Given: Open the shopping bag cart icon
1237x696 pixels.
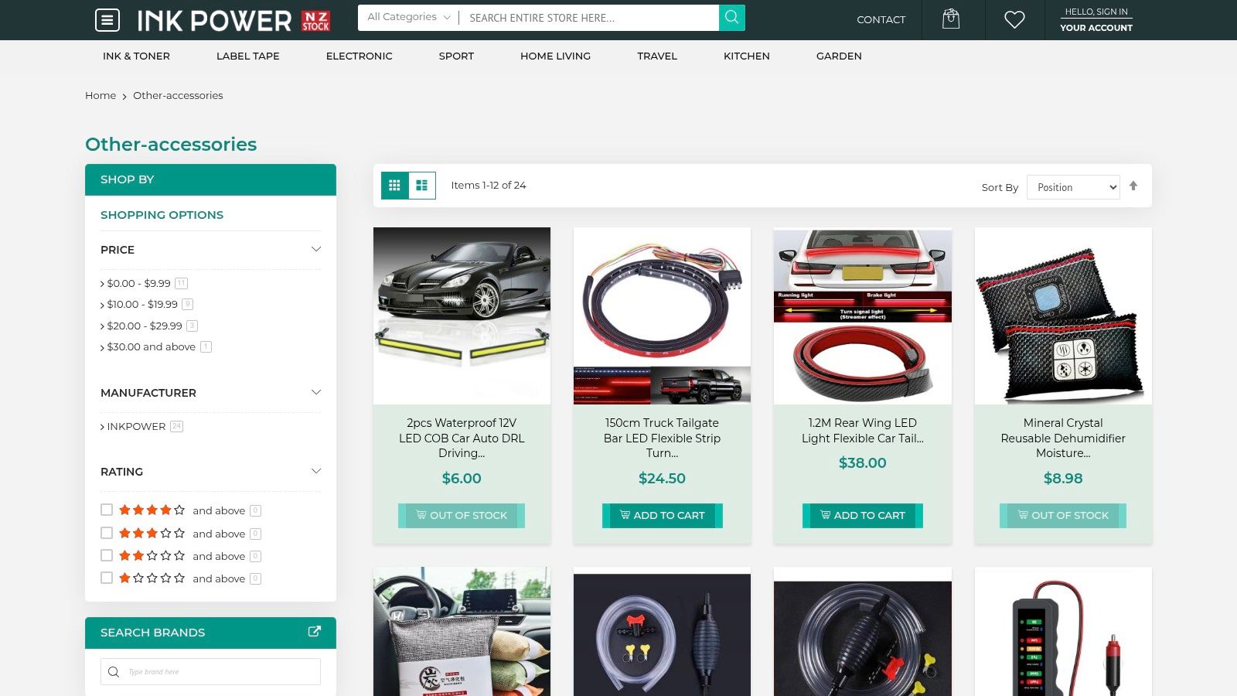Looking at the screenshot, I should coord(951,19).
